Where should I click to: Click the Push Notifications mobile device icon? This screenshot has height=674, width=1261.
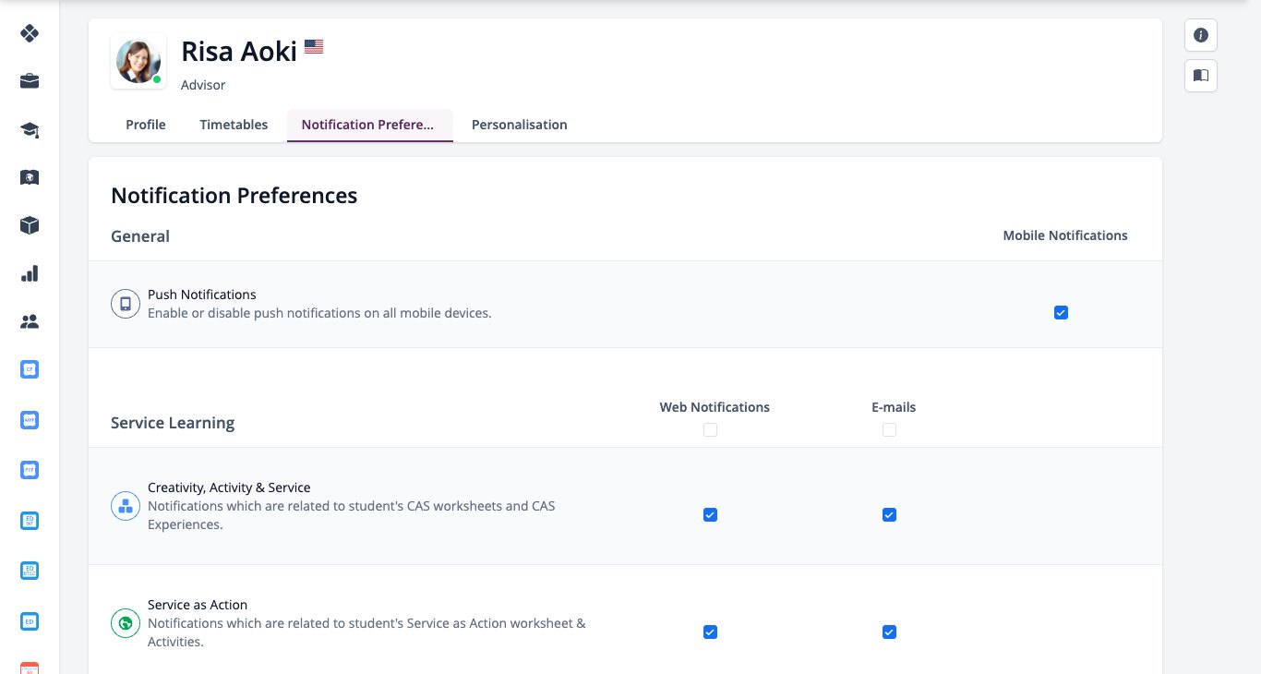[126, 304]
